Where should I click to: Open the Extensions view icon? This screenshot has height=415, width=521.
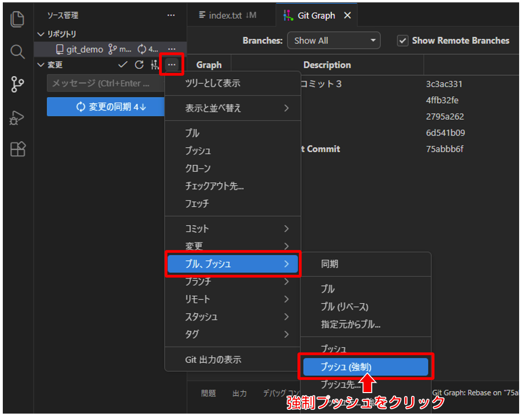17,150
